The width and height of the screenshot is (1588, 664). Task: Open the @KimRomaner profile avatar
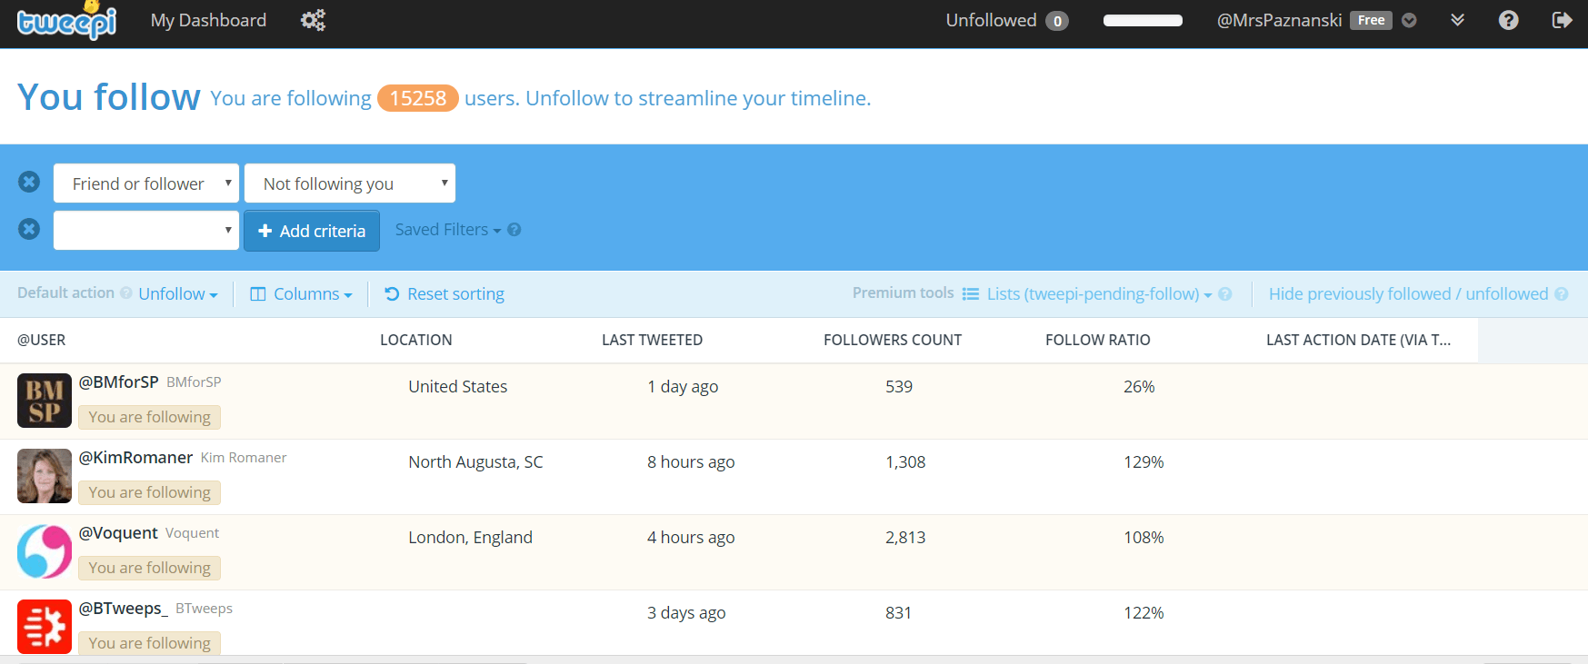tap(45, 476)
